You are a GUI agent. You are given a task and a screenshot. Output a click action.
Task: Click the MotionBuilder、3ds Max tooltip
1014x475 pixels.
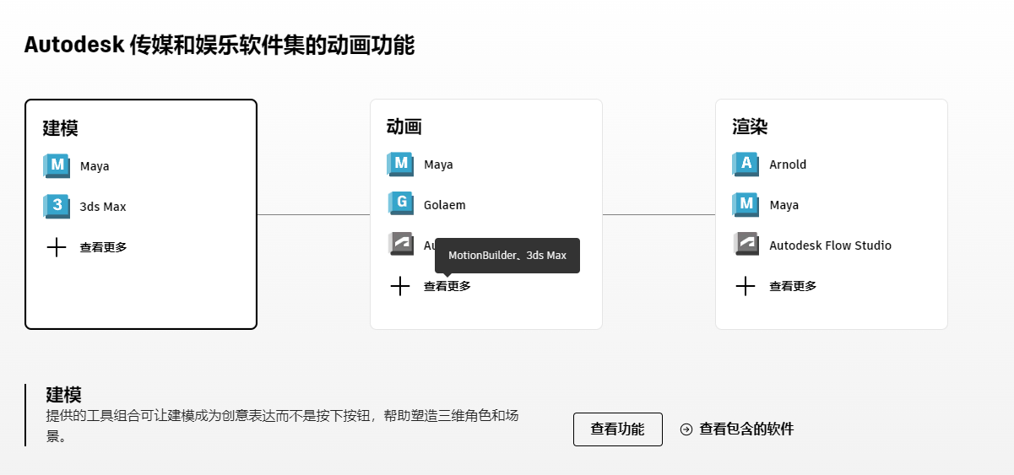tap(507, 255)
